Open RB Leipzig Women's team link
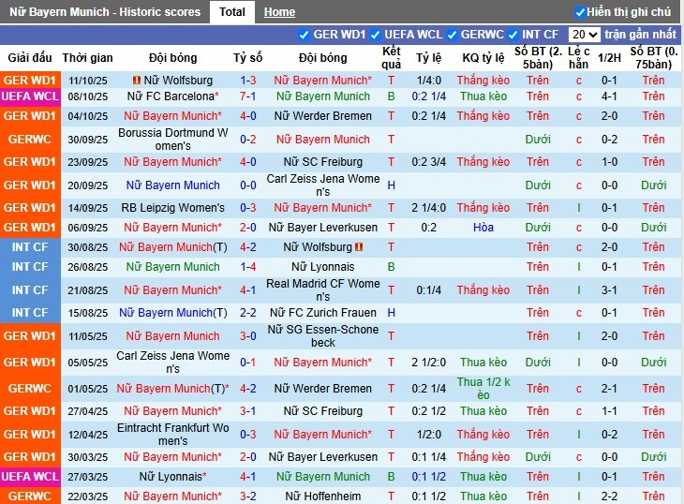Image resolution: width=684 pixels, height=504 pixels. (172, 208)
